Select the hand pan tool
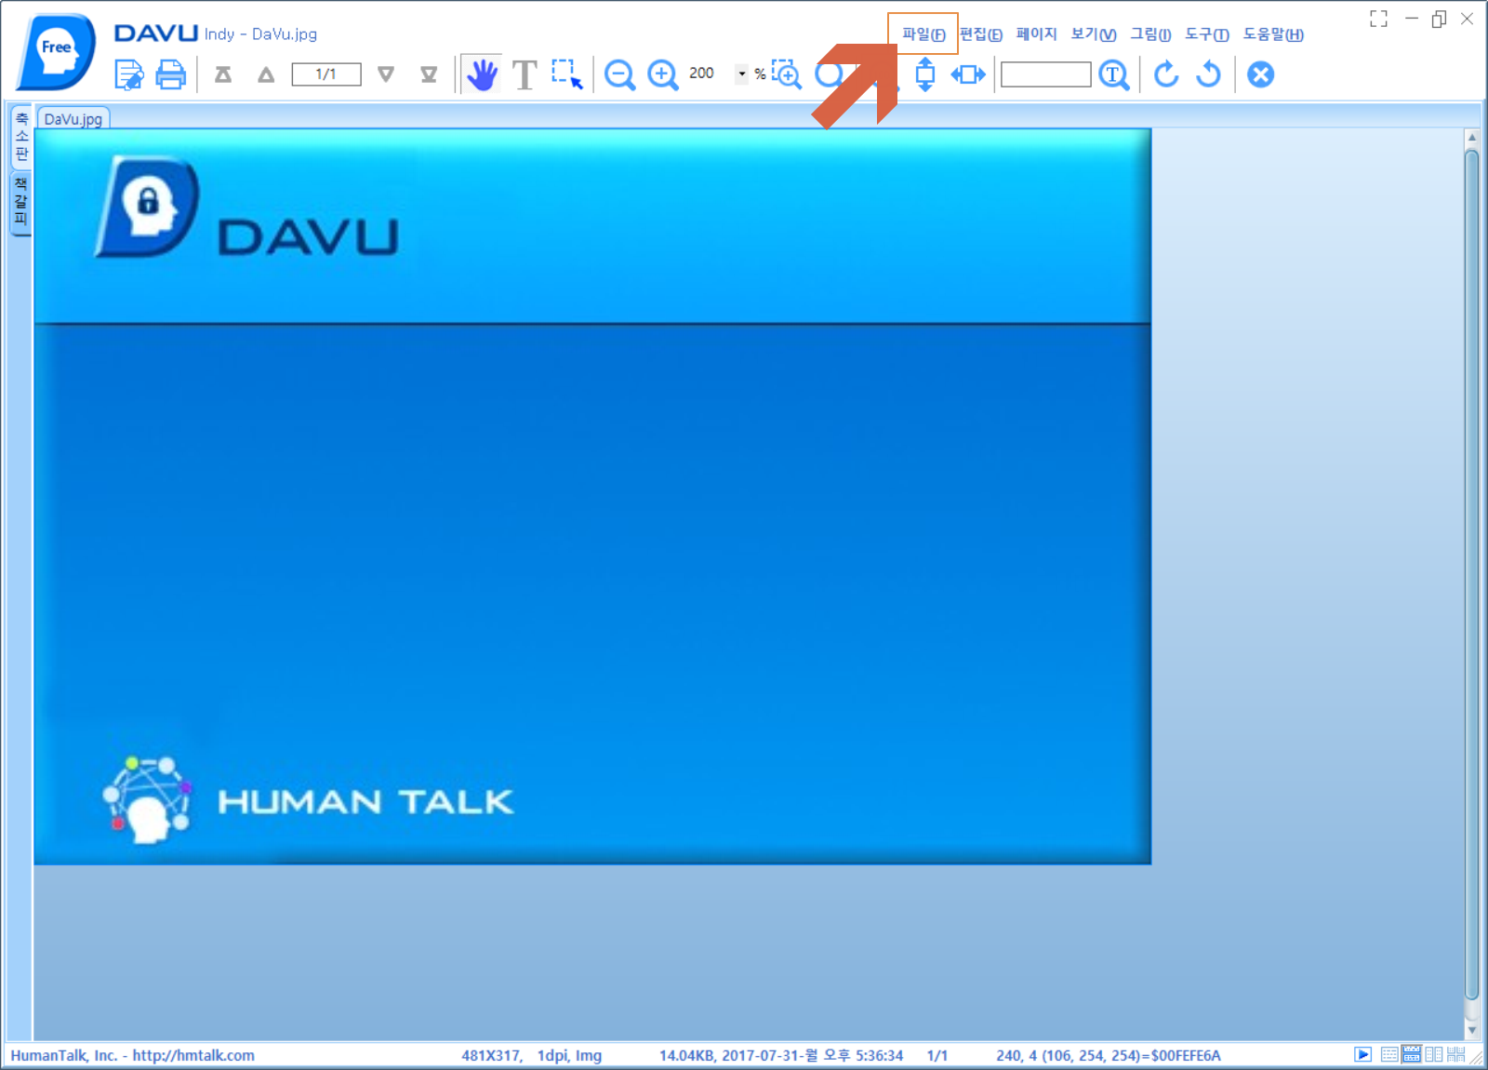1488x1070 pixels. coord(482,74)
